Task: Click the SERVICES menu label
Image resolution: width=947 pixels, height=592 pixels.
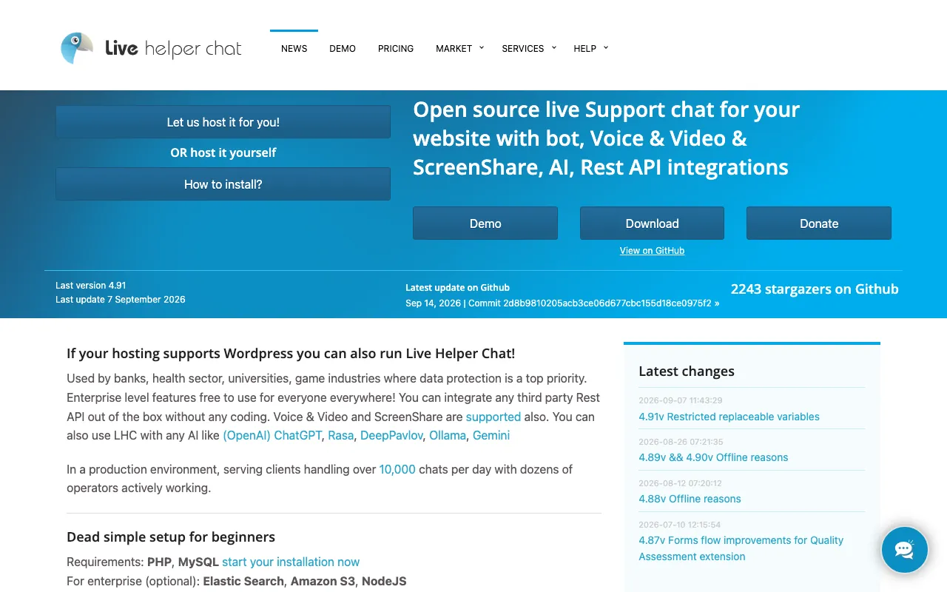Action: coord(522,49)
